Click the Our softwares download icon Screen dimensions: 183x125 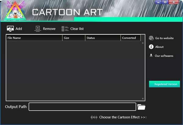[151, 55]
